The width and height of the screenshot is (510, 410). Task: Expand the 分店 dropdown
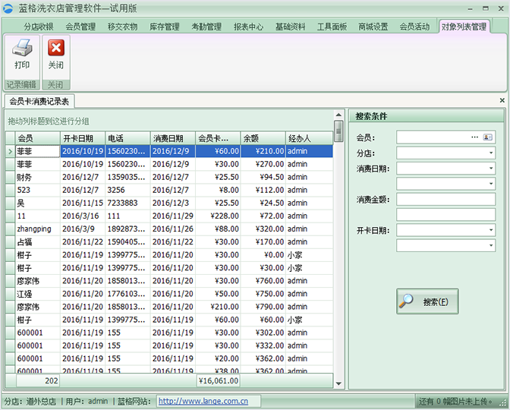pos(490,153)
